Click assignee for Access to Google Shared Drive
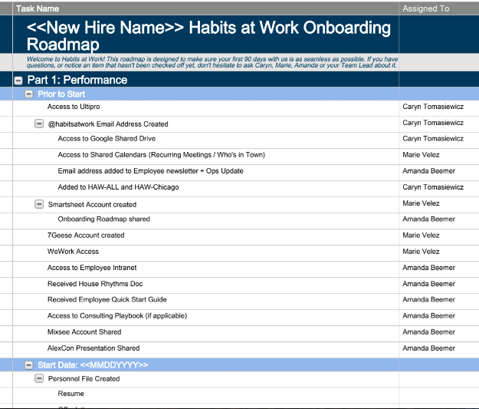Screen dimensions: 479x409 click(x=433, y=139)
